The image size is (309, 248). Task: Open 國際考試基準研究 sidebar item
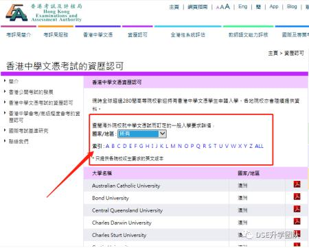(28, 131)
